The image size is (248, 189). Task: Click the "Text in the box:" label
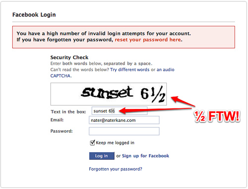click(68, 112)
